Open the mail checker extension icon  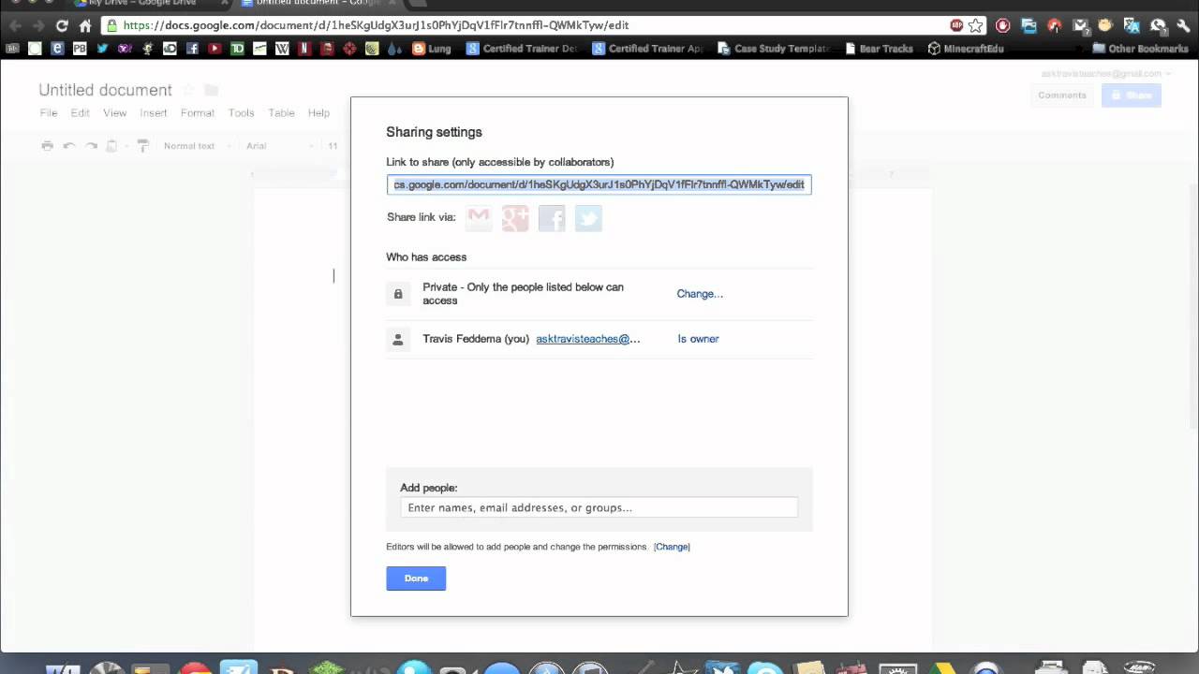click(x=1081, y=26)
